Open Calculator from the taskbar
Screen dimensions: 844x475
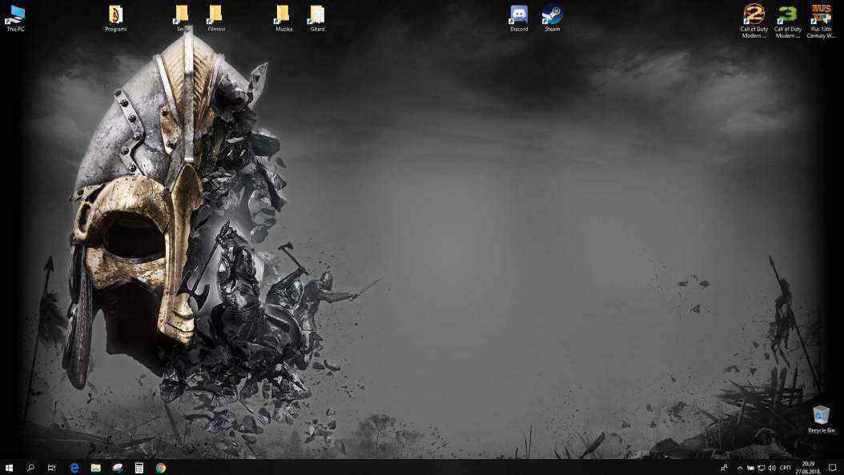(x=139, y=468)
